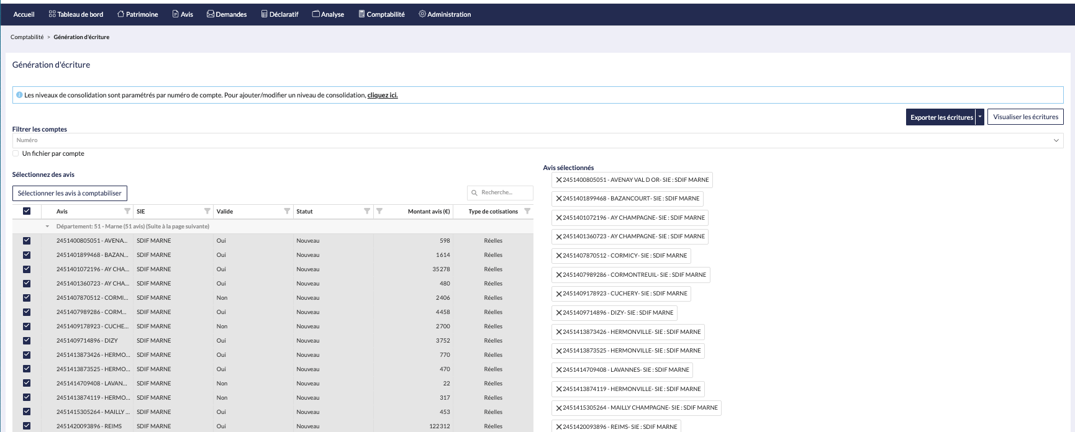
Task: Open the SIE column filter icon
Action: 207,212
